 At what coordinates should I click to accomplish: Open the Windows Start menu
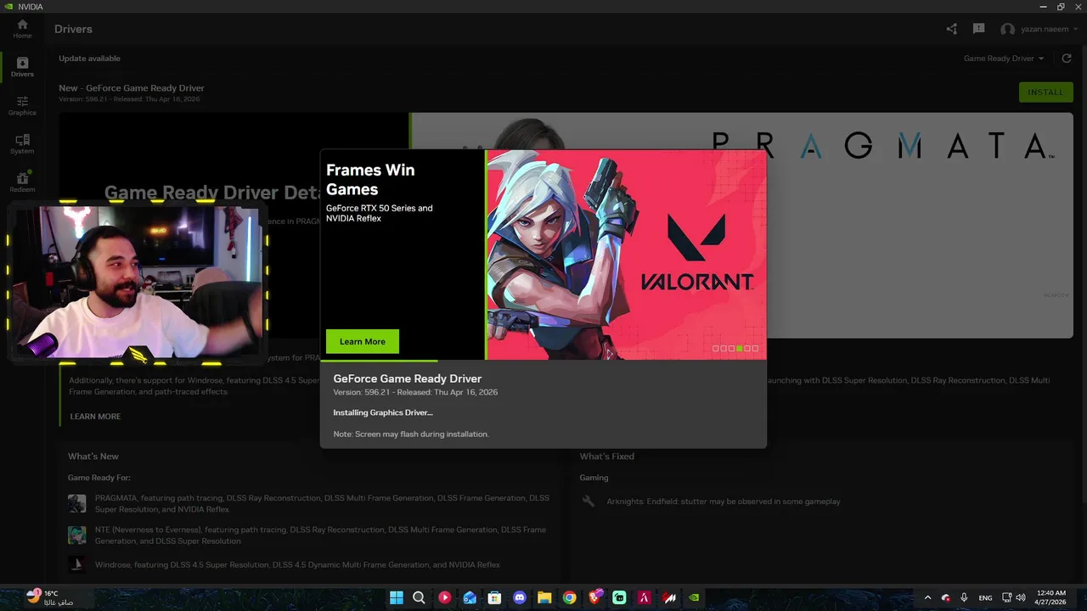(396, 597)
